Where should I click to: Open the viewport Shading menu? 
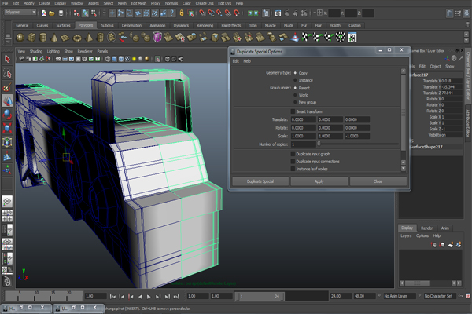coord(36,51)
